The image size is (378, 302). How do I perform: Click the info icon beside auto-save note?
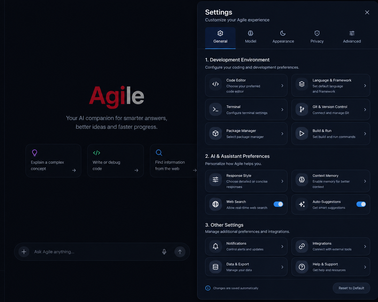[208, 288]
